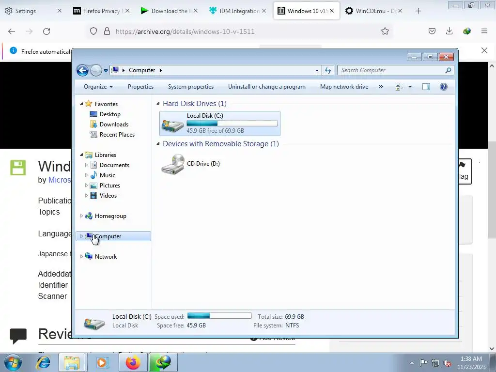This screenshot has height=372, width=496.
Task: Go back with Explorer's blue back arrow
Action: tap(82, 70)
